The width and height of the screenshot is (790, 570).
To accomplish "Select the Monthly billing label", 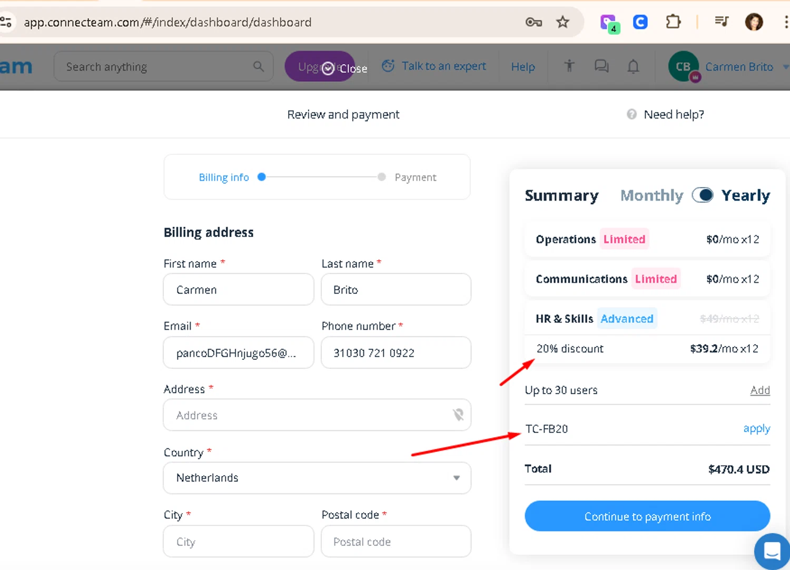I will 651,195.
